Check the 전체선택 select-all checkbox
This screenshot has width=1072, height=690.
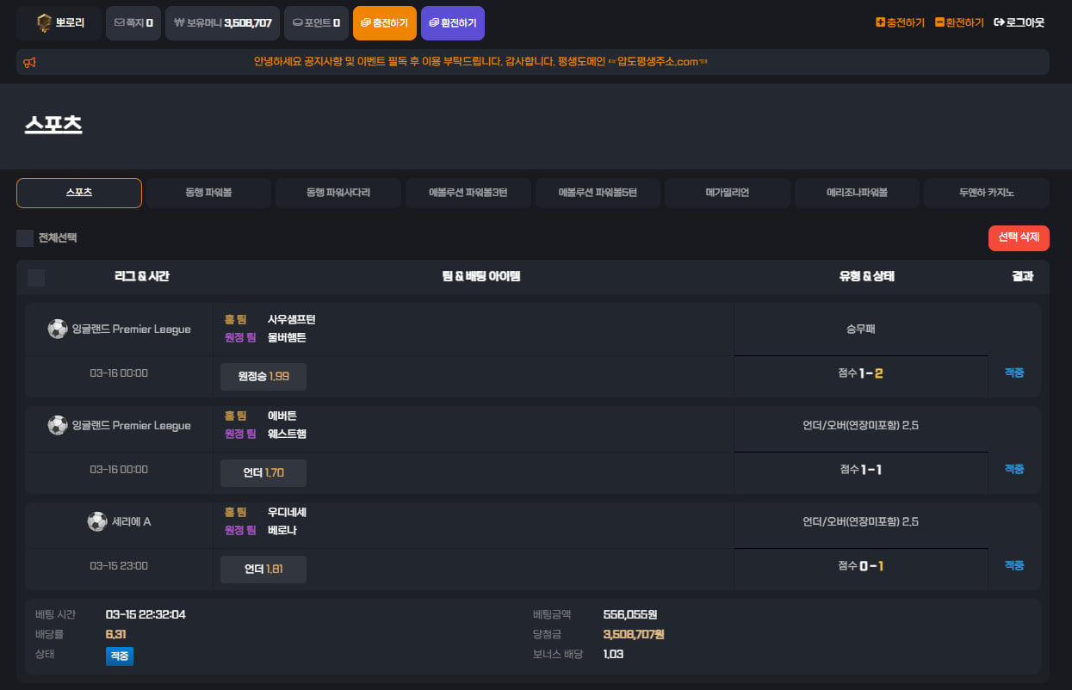click(x=25, y=237)
